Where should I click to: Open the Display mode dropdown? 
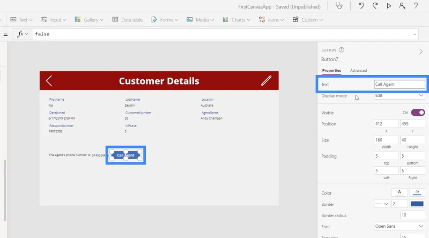pos(399,95)
